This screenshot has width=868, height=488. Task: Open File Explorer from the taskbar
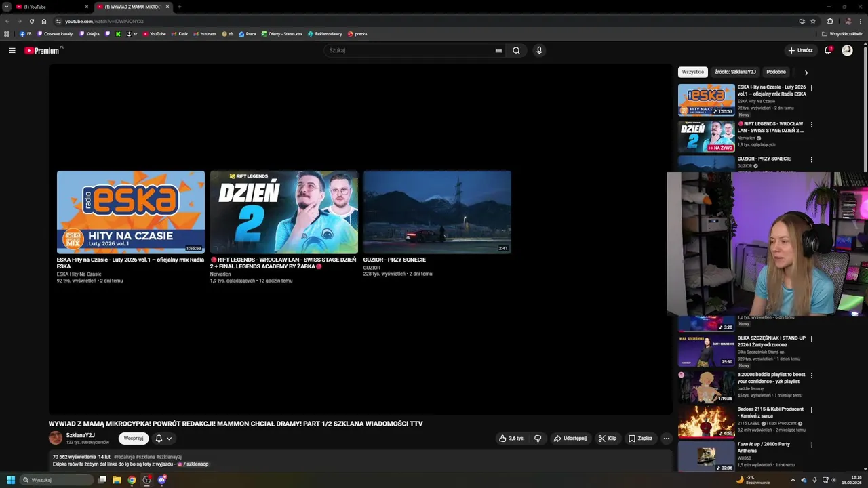pos(117,480)
